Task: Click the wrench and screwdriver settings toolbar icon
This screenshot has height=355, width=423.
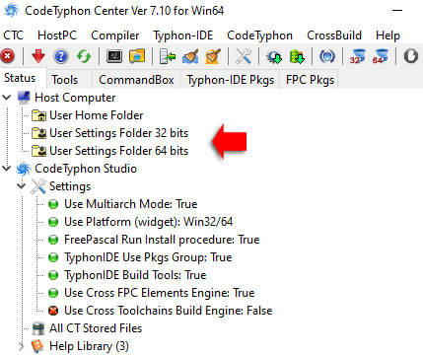Action: click(244, 56)
